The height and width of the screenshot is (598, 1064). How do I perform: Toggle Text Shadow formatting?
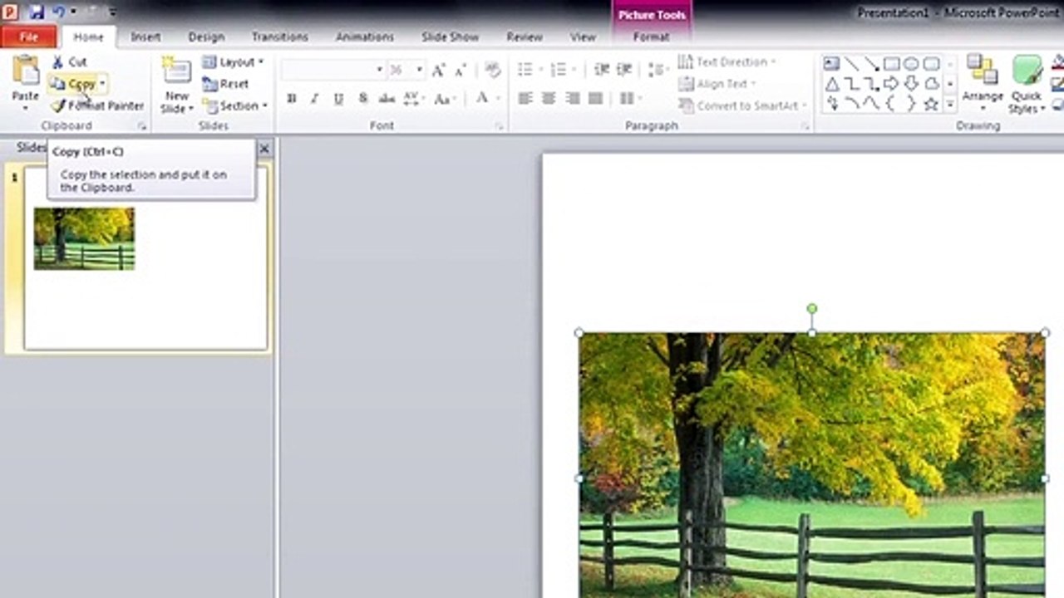(362, 99)
